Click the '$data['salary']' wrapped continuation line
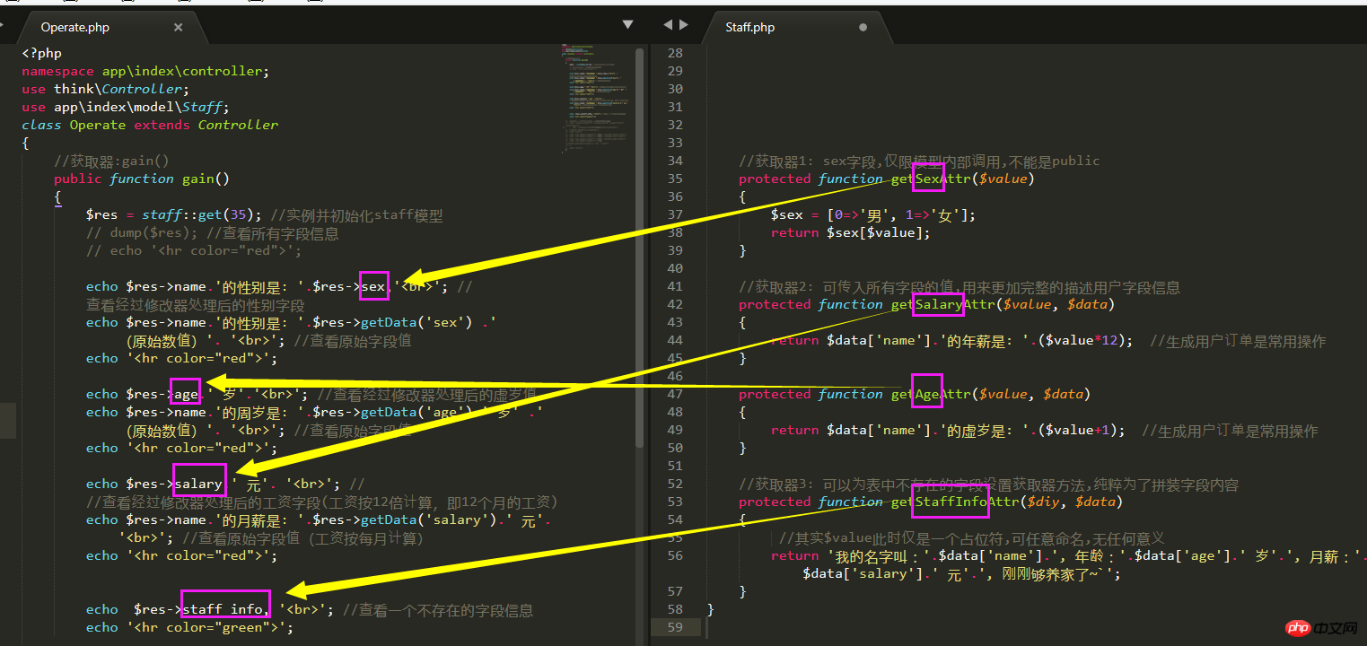The image size is (1367, 646). [x=962, y=573]
